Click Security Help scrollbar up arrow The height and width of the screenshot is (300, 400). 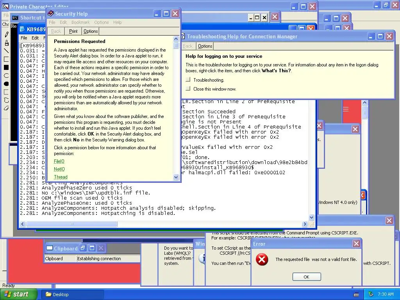(x=176, y=39)
